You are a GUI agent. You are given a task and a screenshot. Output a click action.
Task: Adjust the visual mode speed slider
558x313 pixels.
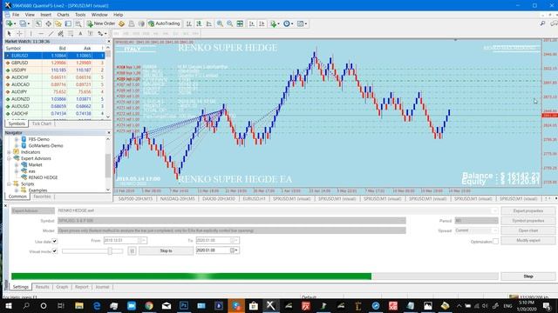[110, 251]
